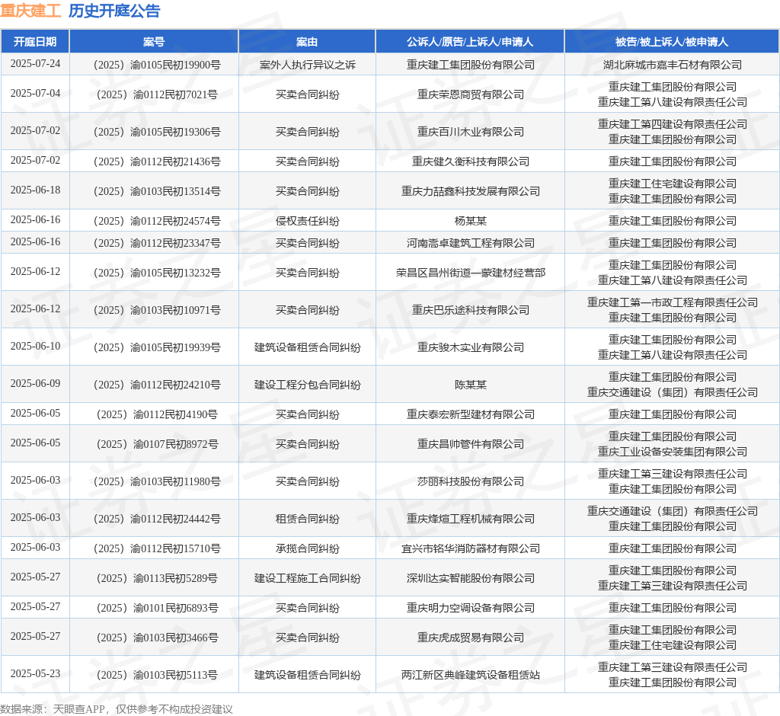Click 重庆骏木实业有限公司

tap(471, 347)
